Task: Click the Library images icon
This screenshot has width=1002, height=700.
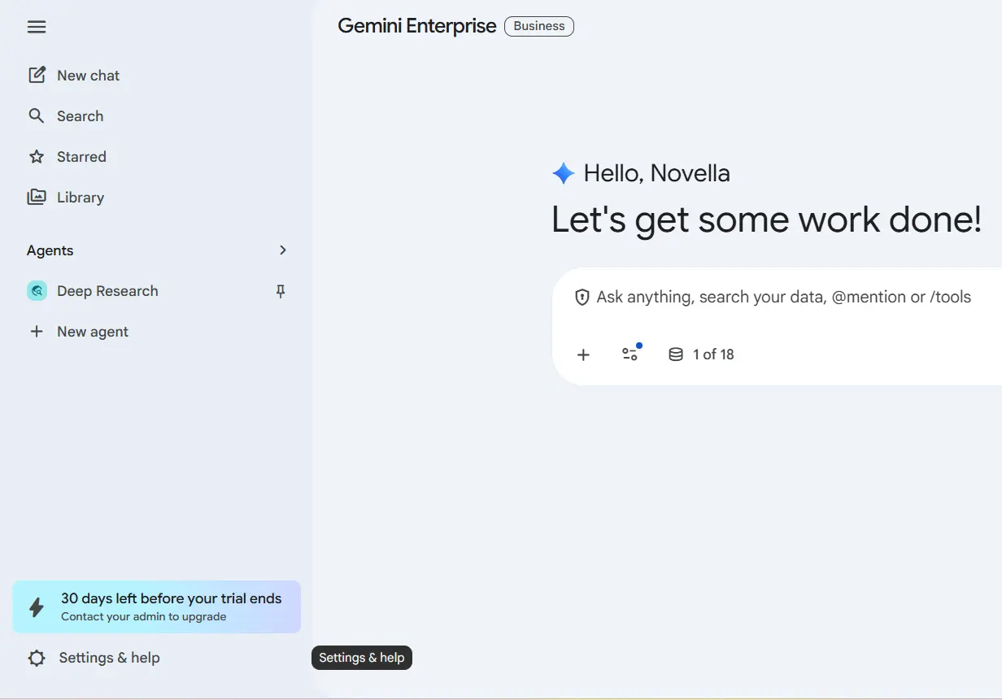Action: coord(37,197)
